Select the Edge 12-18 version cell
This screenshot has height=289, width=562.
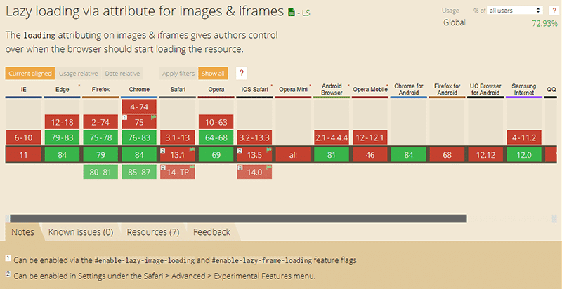(x=62, y=122)
